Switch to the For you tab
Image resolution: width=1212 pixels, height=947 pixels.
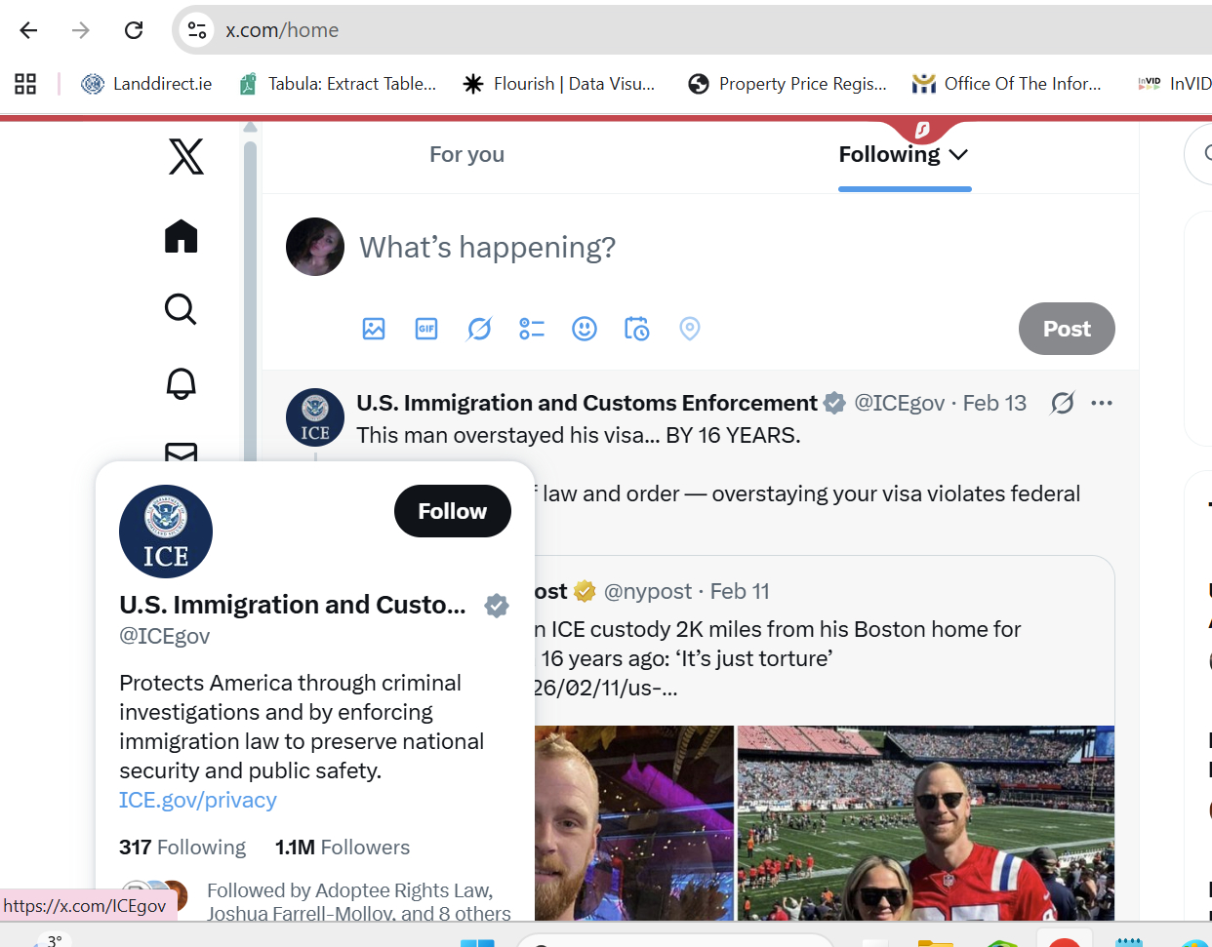coord(466,154)
